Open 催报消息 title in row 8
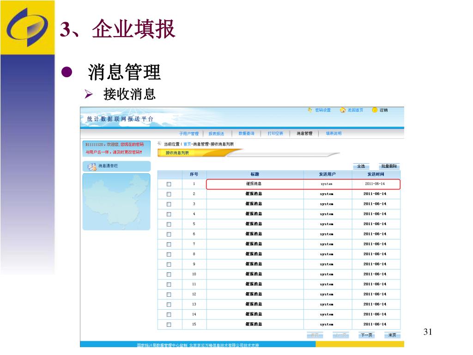The image size is (473, 355). [254, 254]
